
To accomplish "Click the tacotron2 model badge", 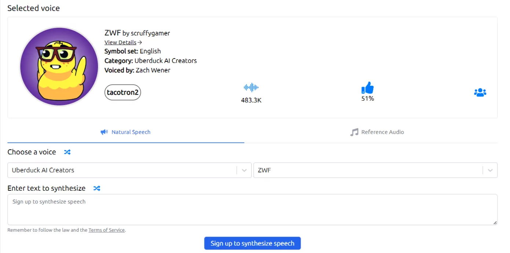I will point(122,92).
